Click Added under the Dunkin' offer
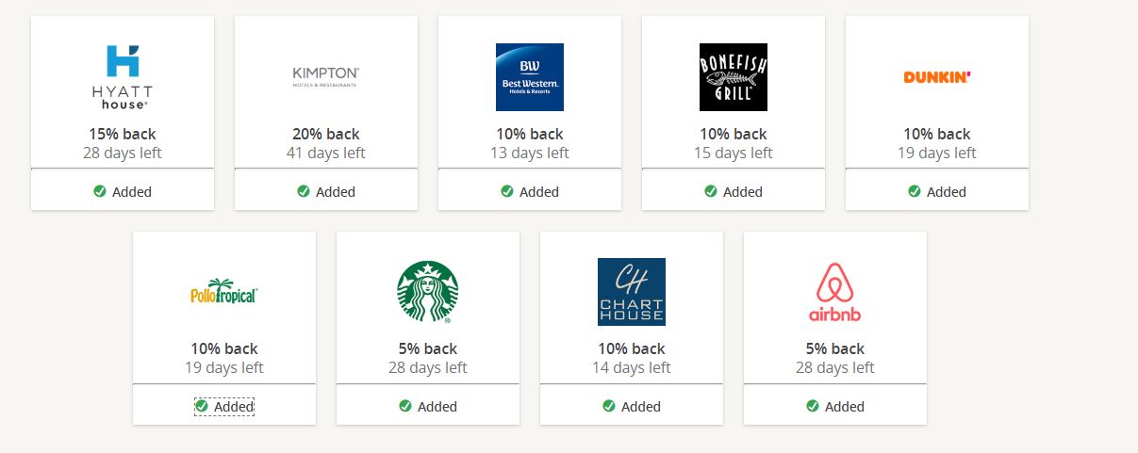1138x453 pixels. click(x=937, y=191)
